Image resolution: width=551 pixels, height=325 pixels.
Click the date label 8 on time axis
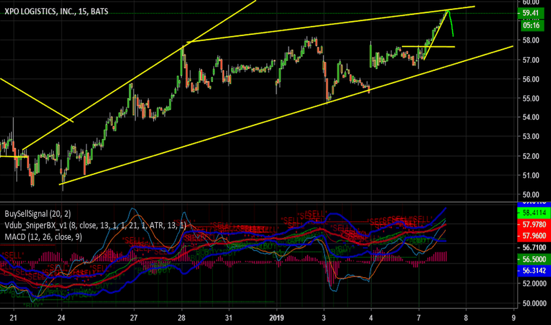[466, 318]
